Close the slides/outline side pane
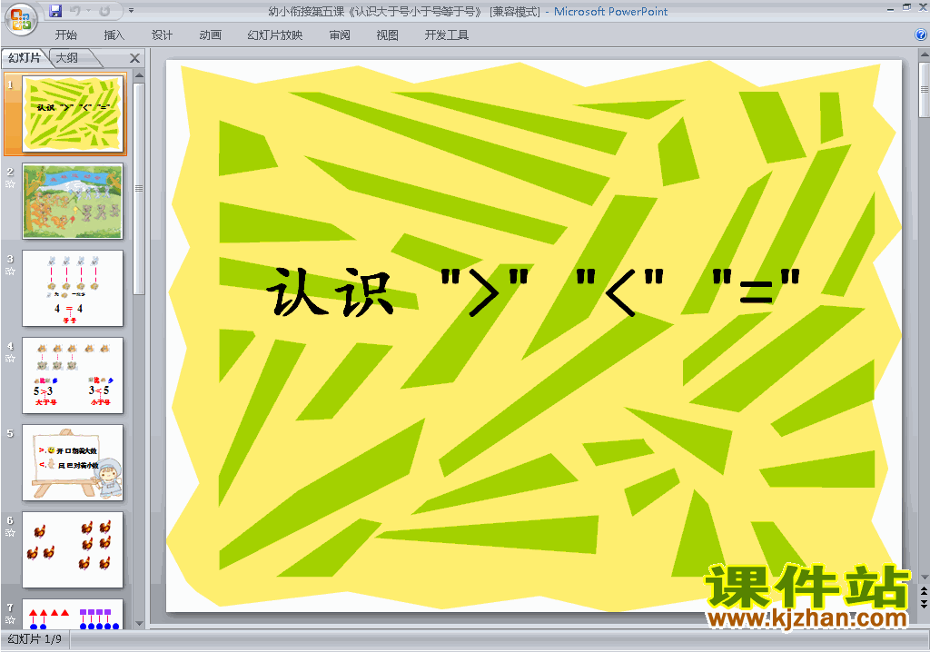Viewport: 930px width, 652px height. coord(134,58)
